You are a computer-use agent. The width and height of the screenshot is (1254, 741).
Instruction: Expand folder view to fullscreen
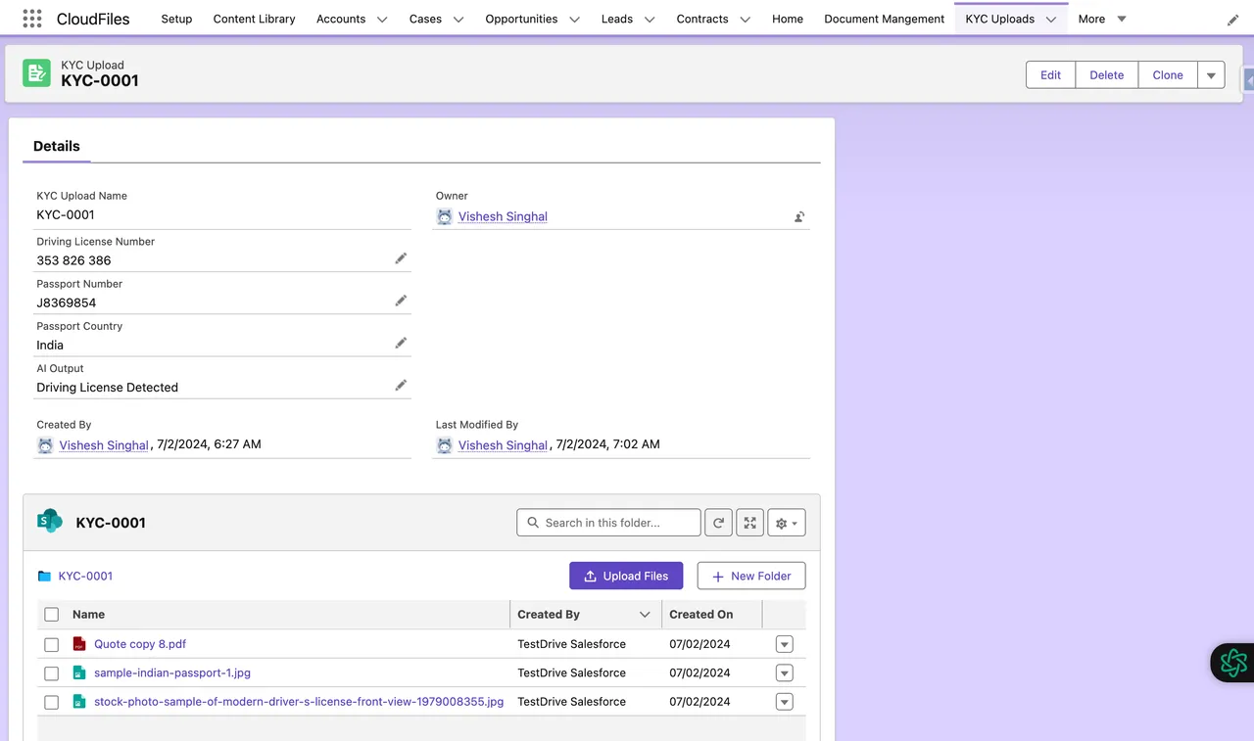click(x=749, y=522)
